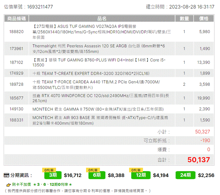Click creation time 2023-08-28 16:31:17
Viewport: 220px width, 195px height.
click(192, 7)
